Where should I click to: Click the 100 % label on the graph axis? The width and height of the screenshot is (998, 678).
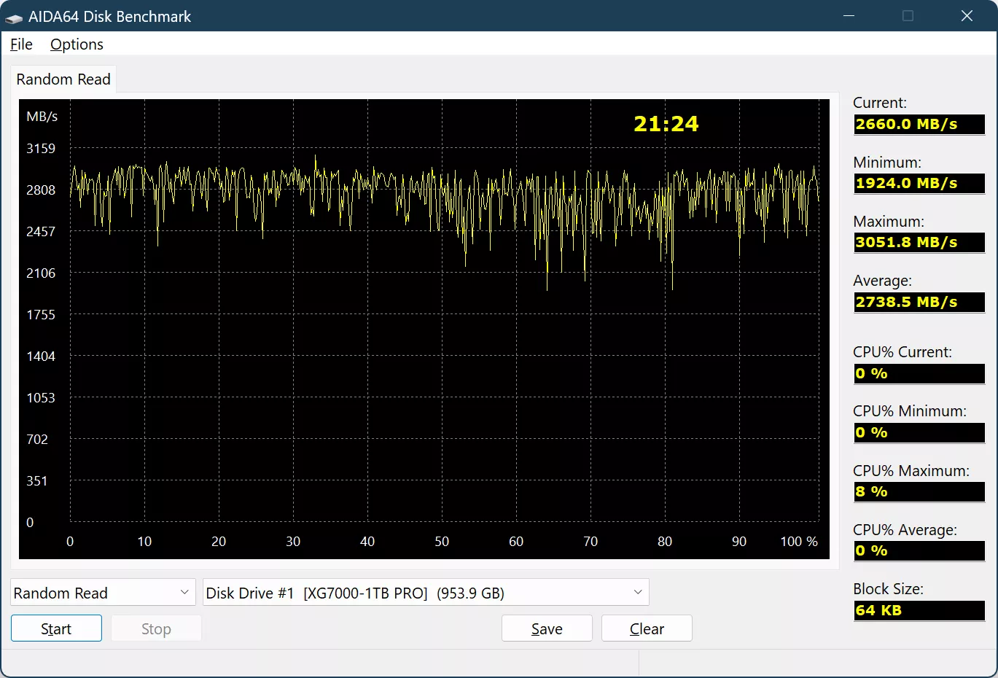[x=799, y=542]
